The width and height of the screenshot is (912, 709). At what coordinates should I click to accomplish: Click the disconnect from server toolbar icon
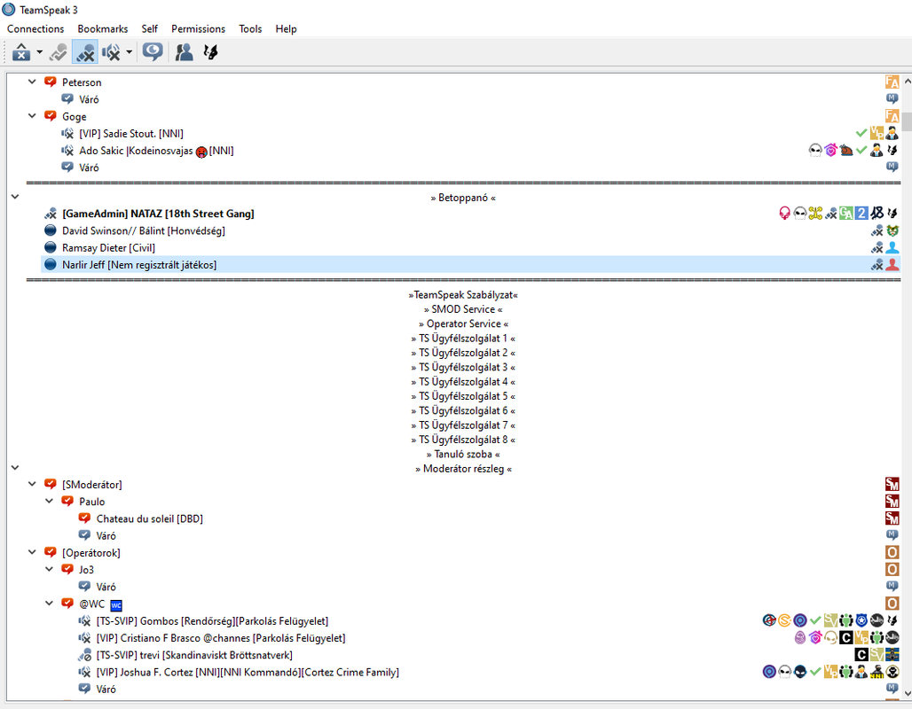tap(21, 52)
